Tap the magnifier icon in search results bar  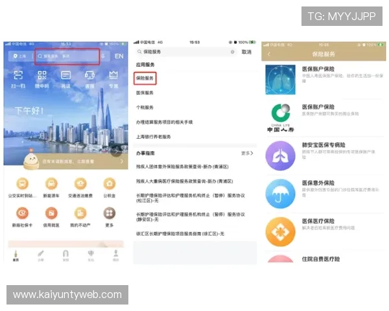139,52
